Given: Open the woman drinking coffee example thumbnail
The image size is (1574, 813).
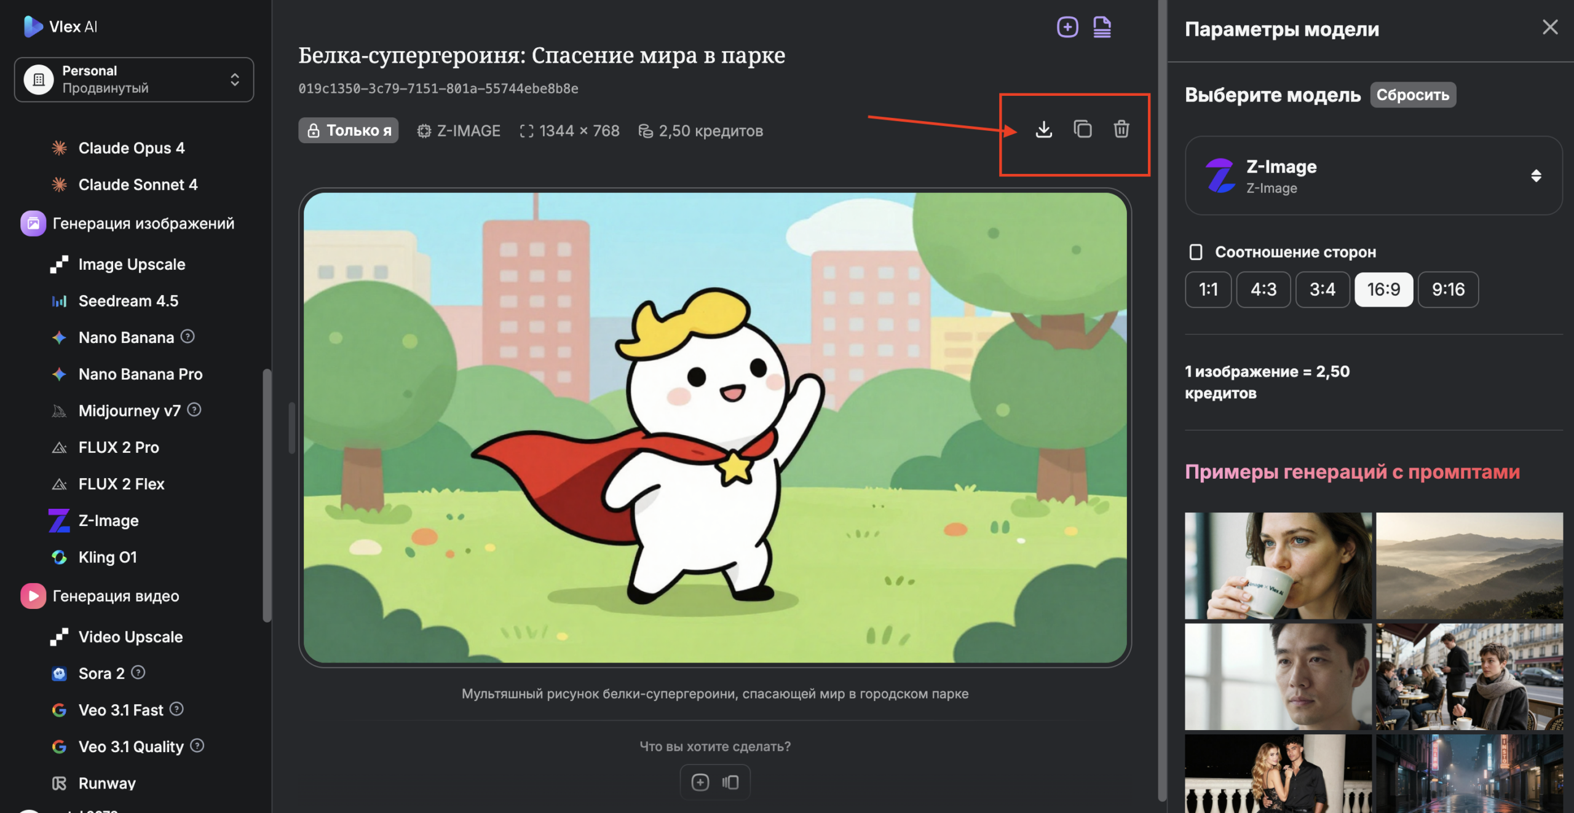Looking at the screenshot, I should pyautogui.click(x=1278, y=565).
